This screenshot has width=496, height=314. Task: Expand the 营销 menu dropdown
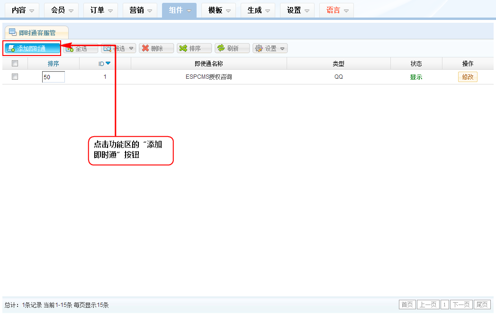coord(140,10)
